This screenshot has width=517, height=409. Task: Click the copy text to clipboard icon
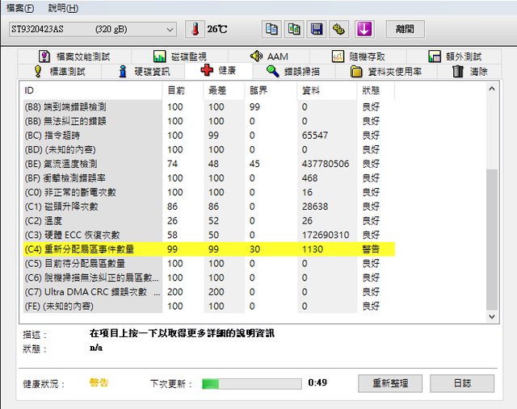pos(272,29)
